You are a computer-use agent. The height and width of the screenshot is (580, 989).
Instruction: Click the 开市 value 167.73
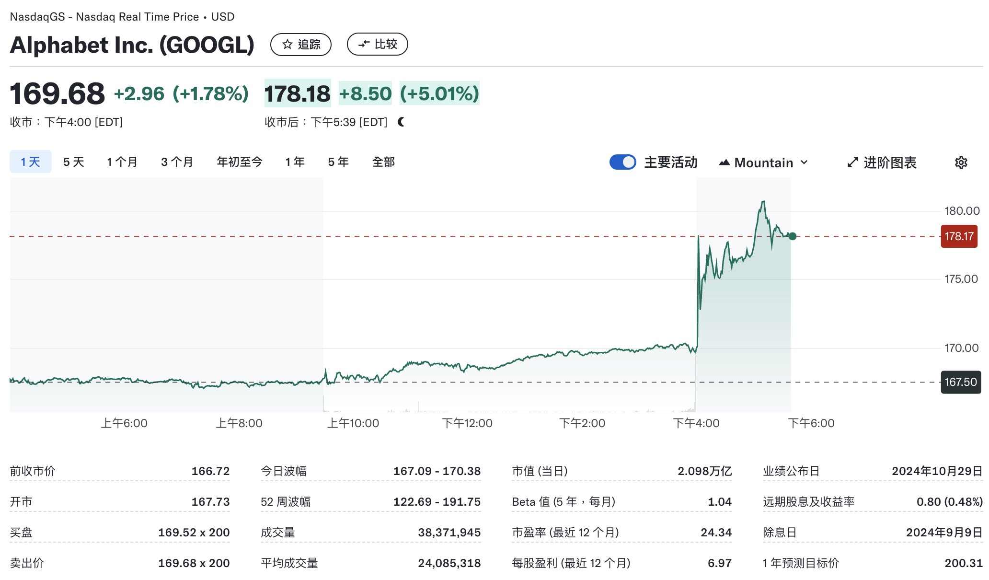point(210,502)
